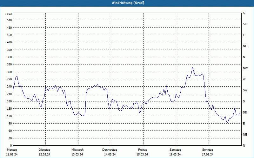The width and height of the screenshot is (254, 158).
Task: Click the 480 value on the y-axis
Action: click(10, 28)
